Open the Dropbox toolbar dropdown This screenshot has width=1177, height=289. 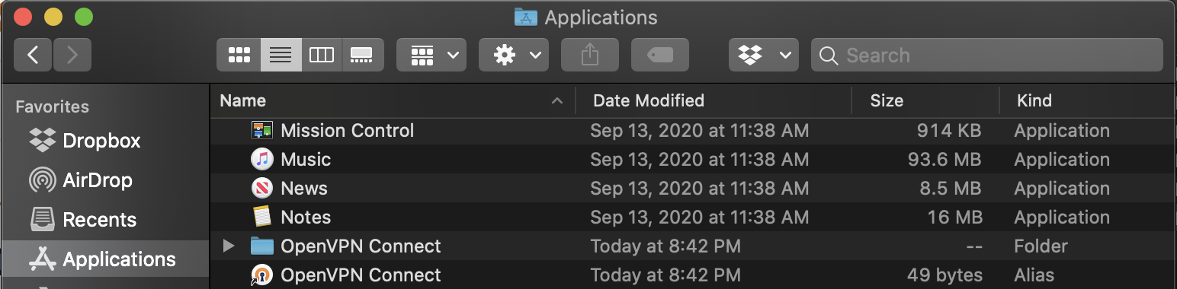[764, 55]
